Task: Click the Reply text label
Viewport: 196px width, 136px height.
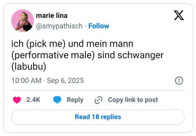Action: pyautogui.click(x=75, y=100)
